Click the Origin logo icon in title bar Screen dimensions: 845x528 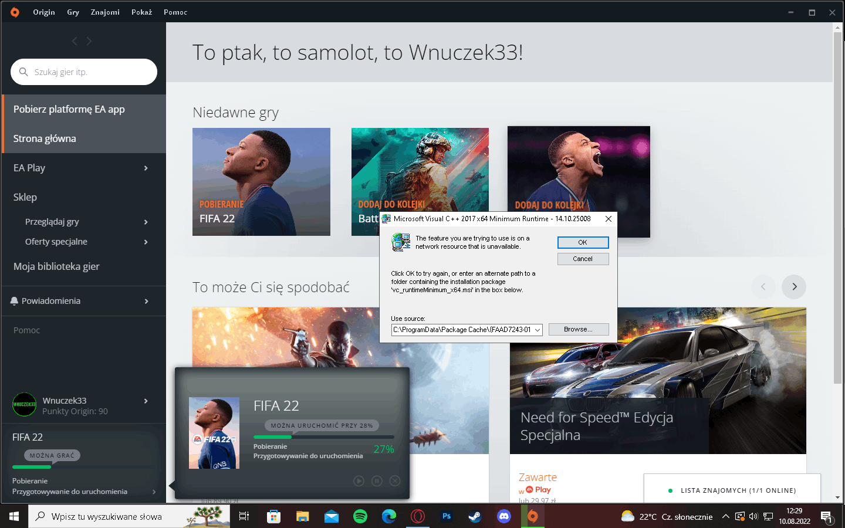[15, 12]
